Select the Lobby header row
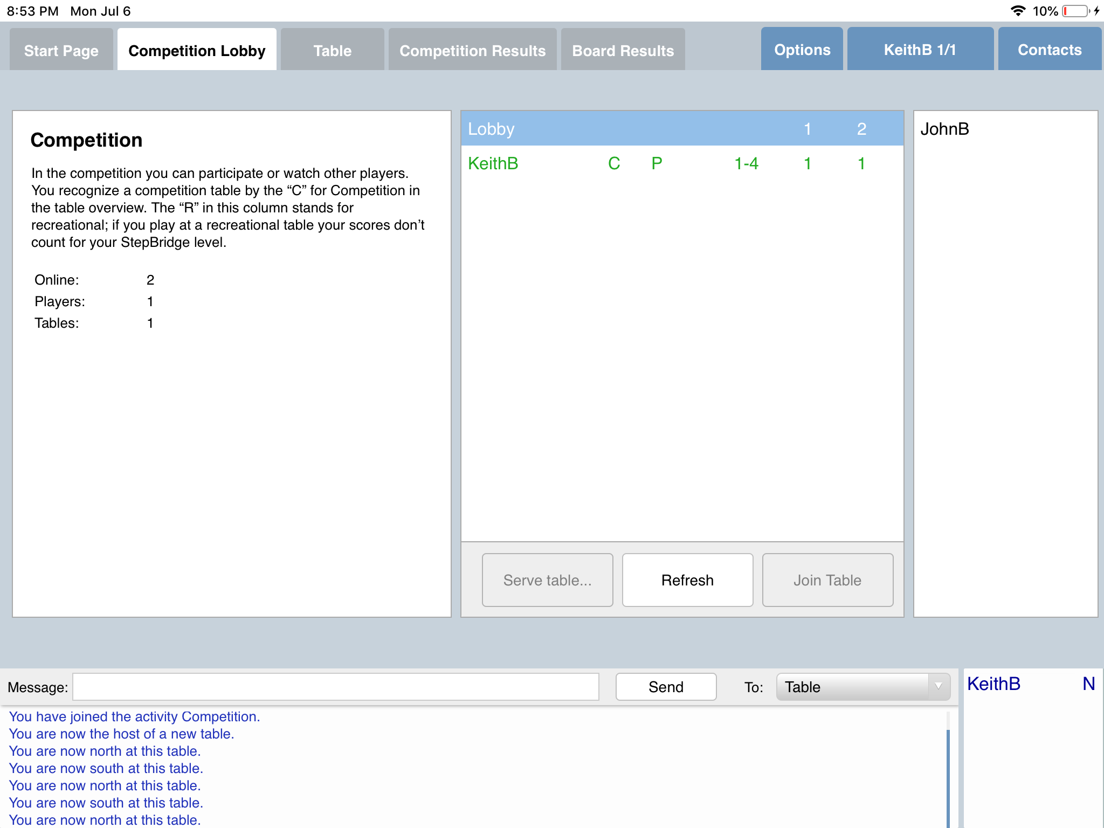The height and width of the screenshot is (828, 1104). [681, 129]
